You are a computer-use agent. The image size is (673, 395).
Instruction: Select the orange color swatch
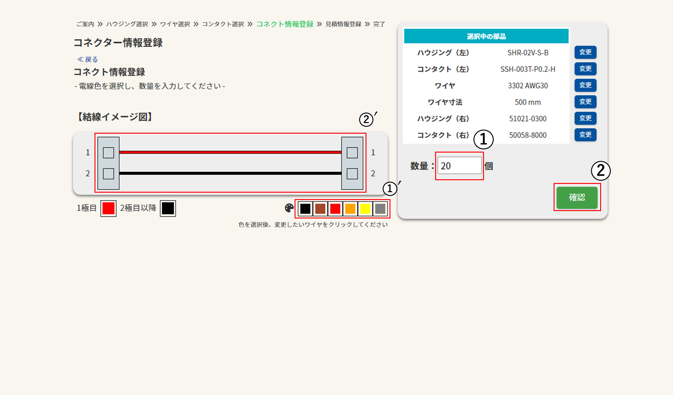coord(350,209)
